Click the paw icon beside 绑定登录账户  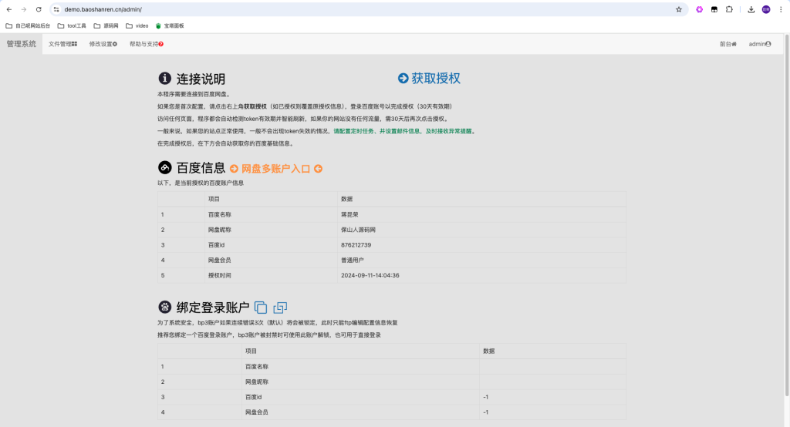(x=165, y=307)
